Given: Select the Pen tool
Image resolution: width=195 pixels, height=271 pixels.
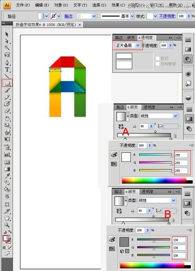Looking at the screenshot, I should [x=7, y=63].
